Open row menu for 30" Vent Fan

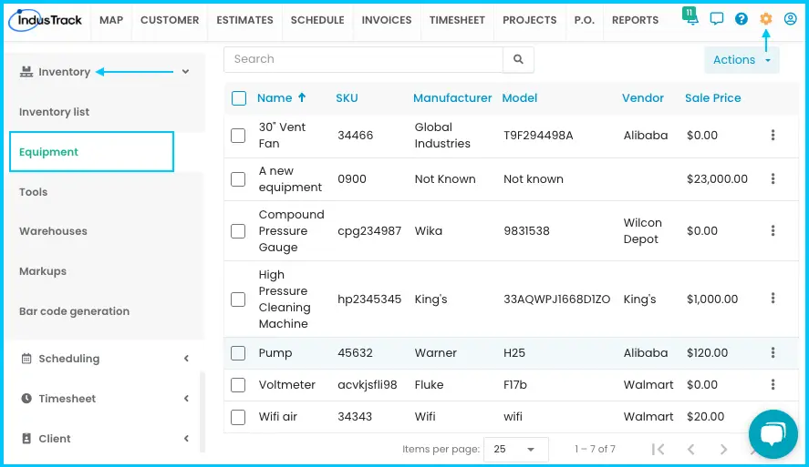[773, 135]
